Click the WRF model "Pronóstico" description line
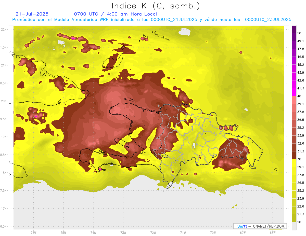 tap(152, 20)
